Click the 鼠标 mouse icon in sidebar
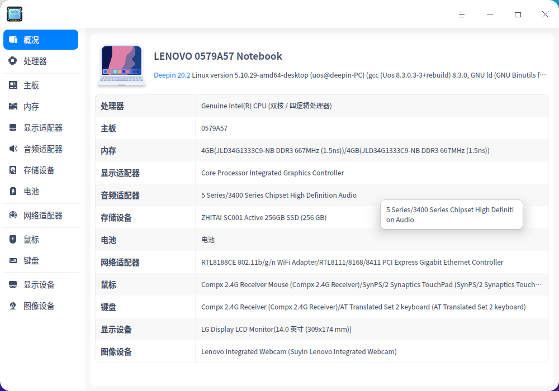The image size is (559, 391). click(13, 239)
